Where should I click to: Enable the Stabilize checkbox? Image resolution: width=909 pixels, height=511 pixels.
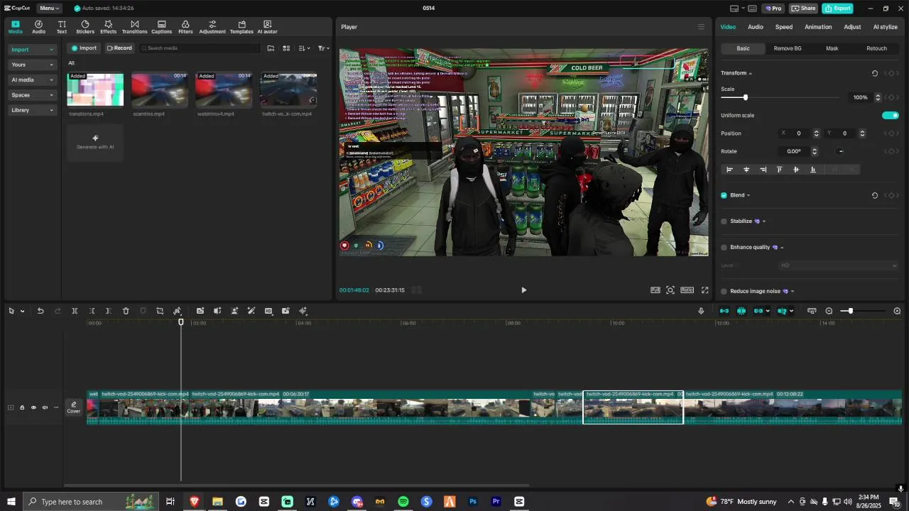point(724,221)
